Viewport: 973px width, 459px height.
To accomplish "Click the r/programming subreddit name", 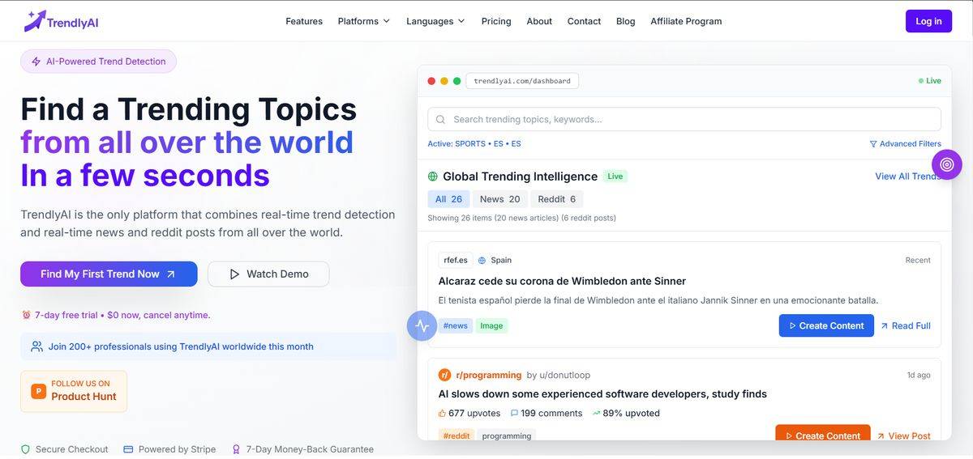I will coord(489,376).
